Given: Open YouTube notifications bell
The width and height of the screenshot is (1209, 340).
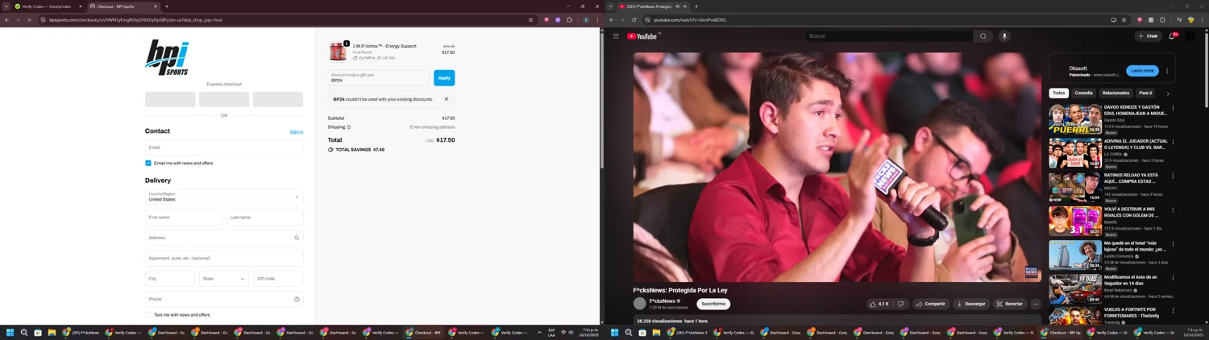Looking at the screenshot, I should pos(1173,36).
